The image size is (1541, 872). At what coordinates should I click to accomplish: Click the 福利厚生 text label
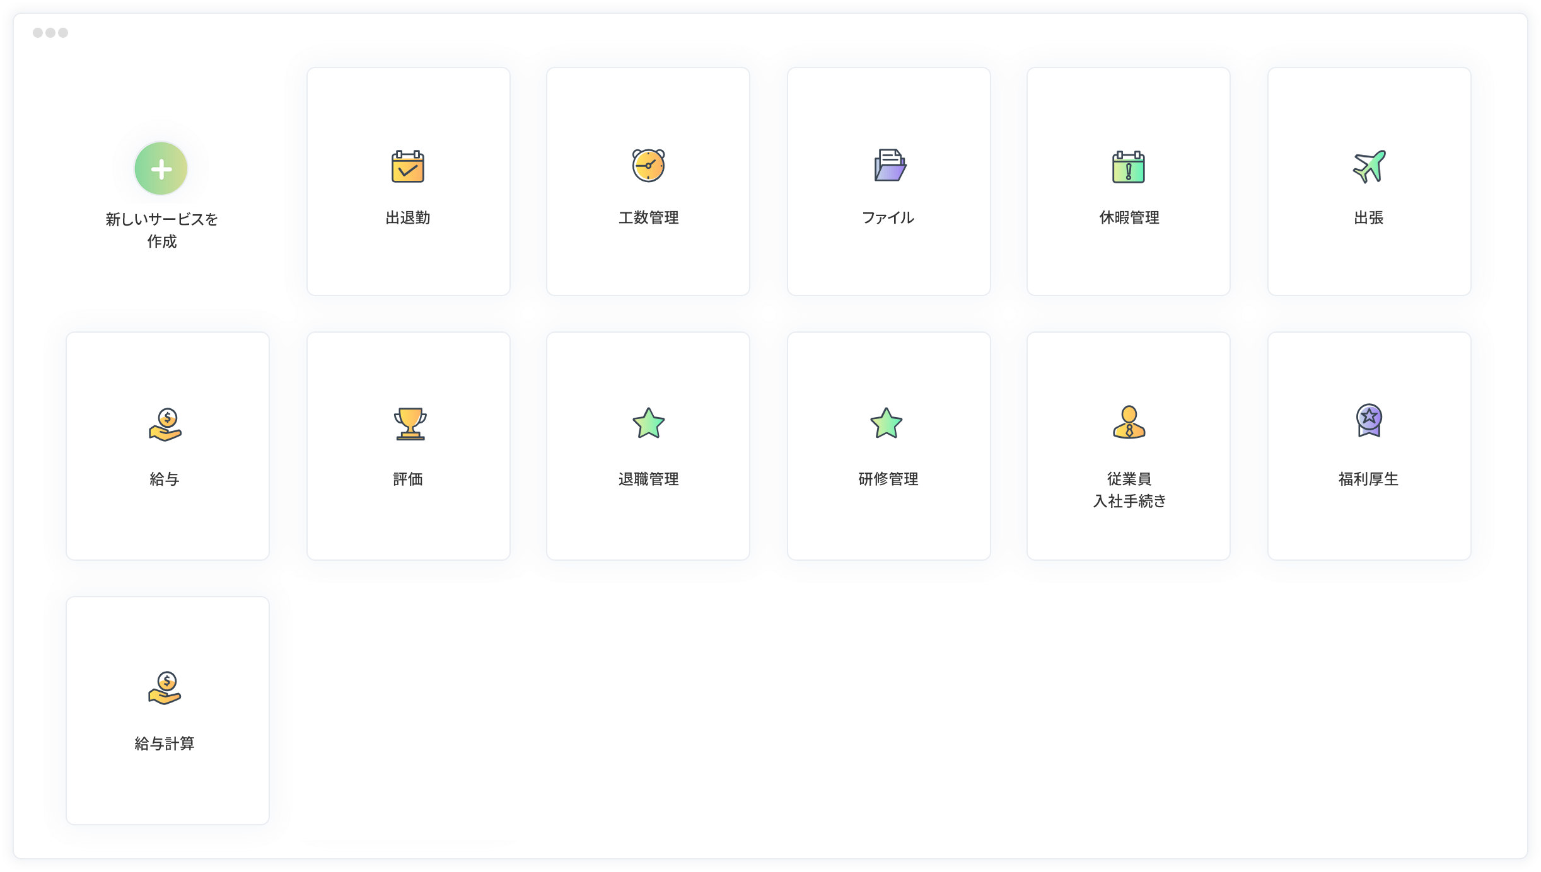1368,479
